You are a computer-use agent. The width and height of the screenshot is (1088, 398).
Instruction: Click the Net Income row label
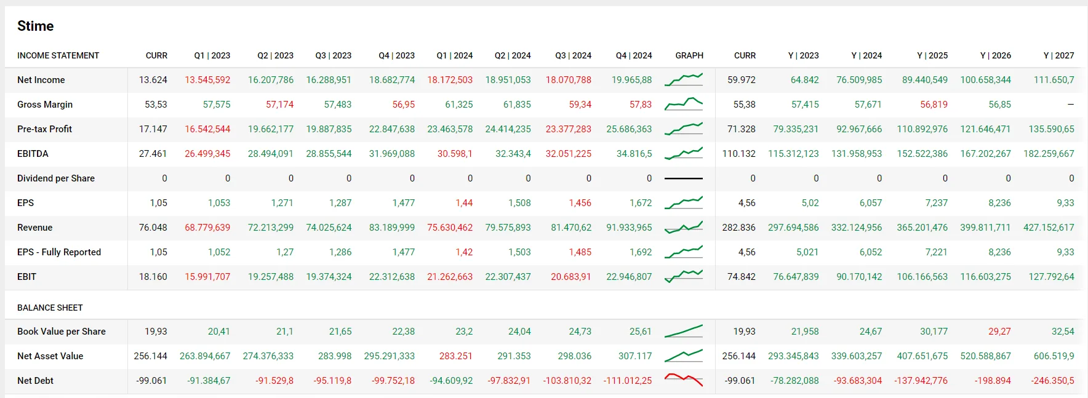pos(41,79)
